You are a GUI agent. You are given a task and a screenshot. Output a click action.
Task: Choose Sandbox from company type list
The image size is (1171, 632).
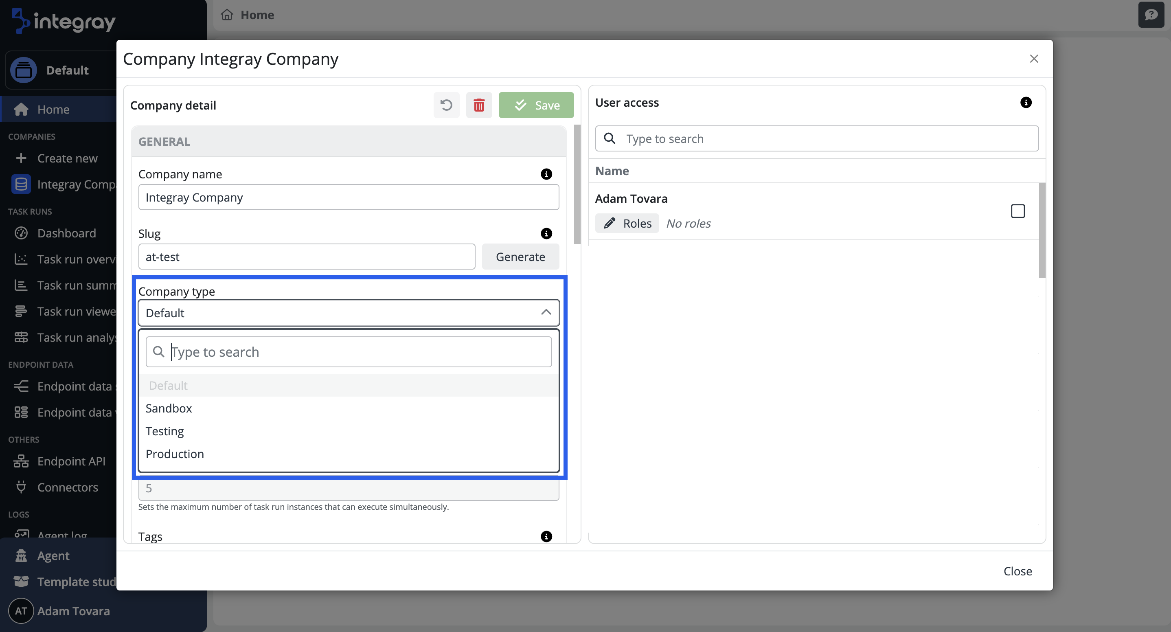point(169,408)
